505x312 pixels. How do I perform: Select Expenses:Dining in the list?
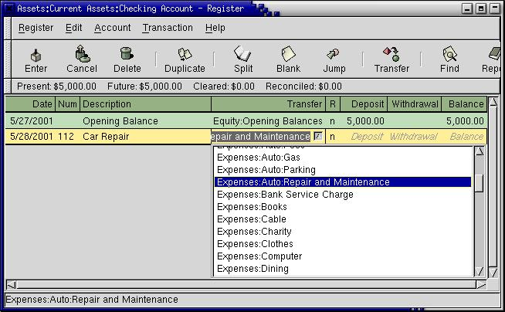252,269
